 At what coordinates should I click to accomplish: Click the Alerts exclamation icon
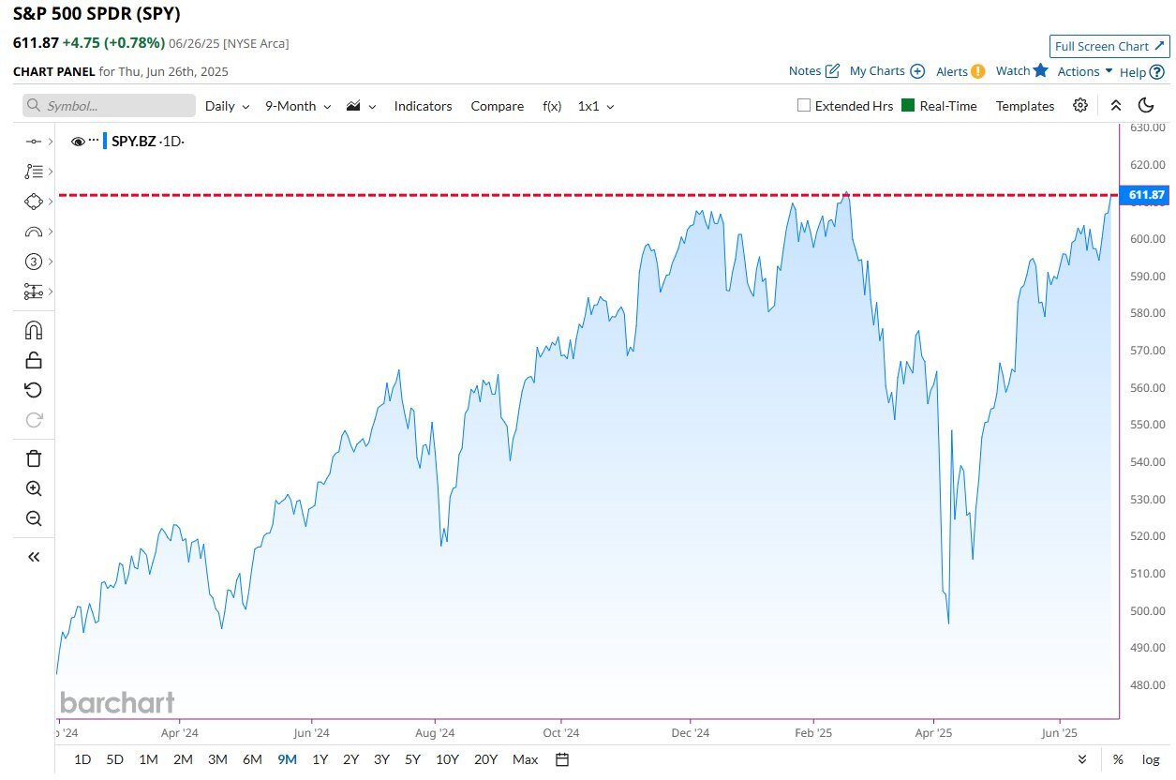[x=977, y=71]
